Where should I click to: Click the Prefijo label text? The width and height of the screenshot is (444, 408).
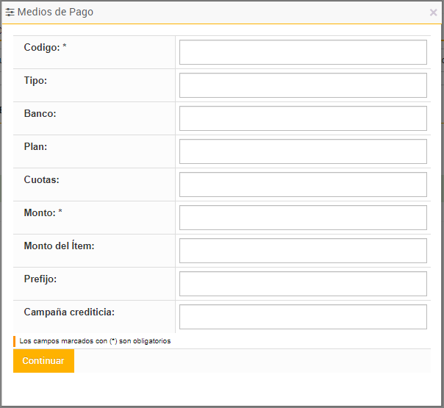click(40, 279)
